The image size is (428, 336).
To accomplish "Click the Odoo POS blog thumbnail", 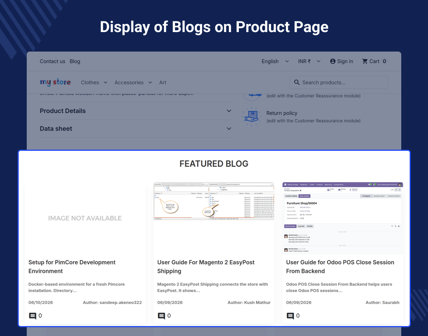I will click(x=342, y=218).
